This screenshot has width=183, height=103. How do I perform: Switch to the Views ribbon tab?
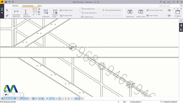(40, 6)
